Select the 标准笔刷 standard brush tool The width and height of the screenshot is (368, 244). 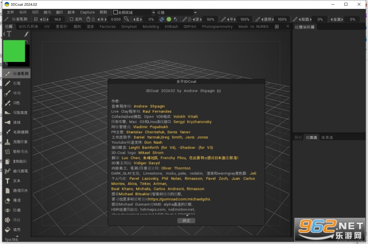(16, 73)
